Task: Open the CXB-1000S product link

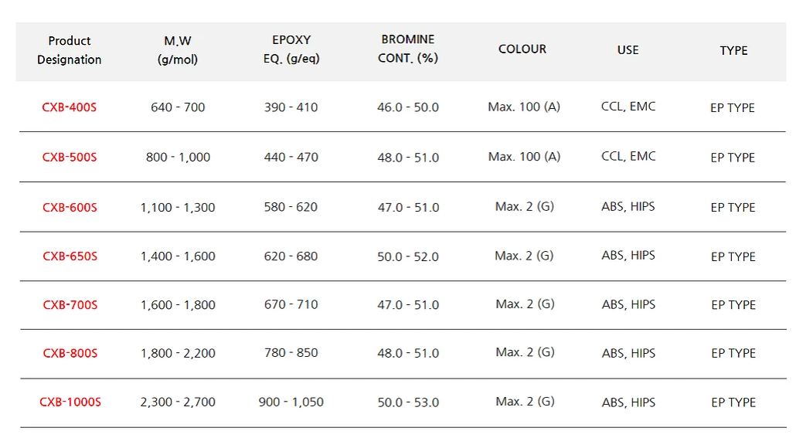Action: [70, 402]
